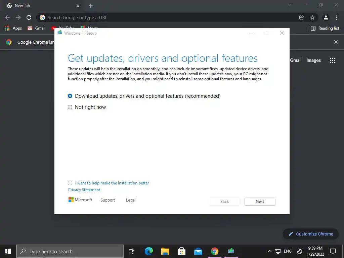
Task: Close the Windows 11 Setup window
Action: 282,33
